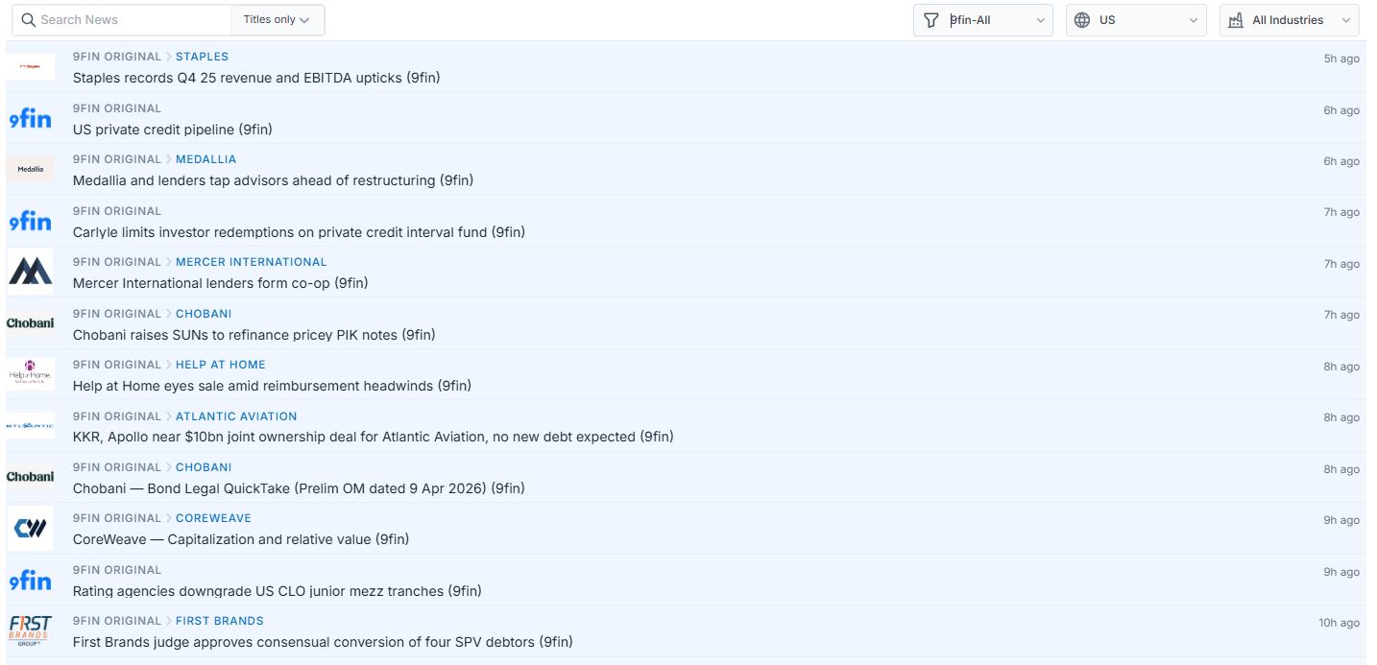Open the COREWEAVE company tag link
The height and width of the screenshot is (665, 1377).
(213, 518)
